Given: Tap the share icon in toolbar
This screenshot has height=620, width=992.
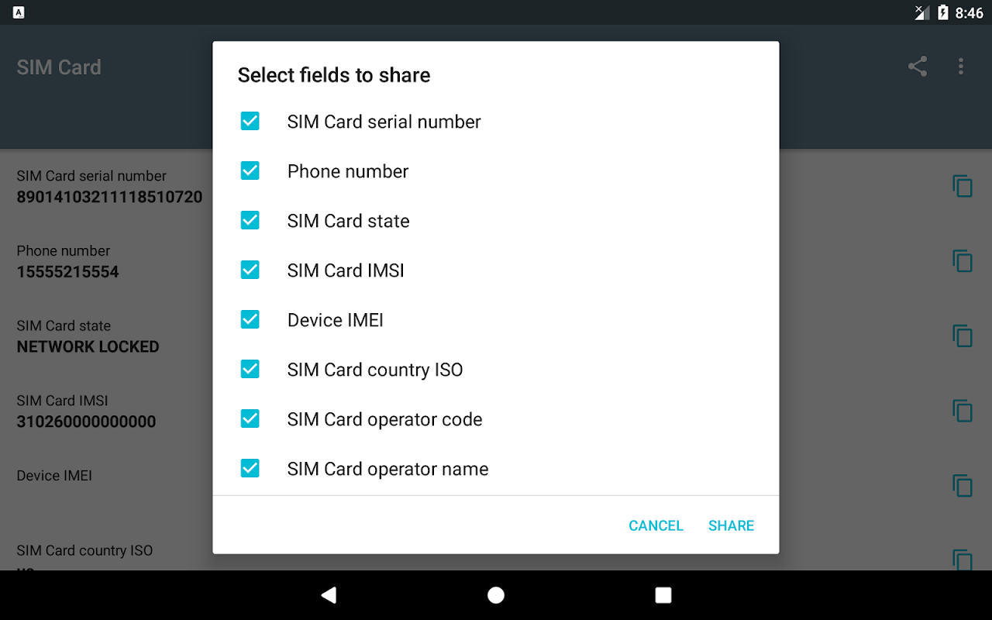Looking at the screenshot, I should tap(918, 67).
